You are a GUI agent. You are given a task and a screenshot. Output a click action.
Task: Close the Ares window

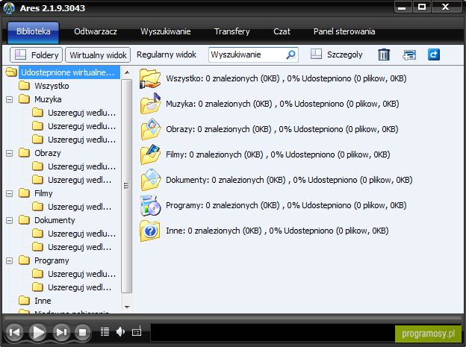coord(446,7)
